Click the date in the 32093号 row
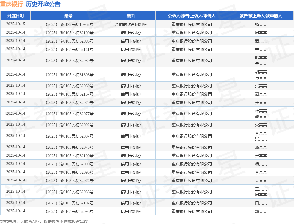This screenshot has height=224, width=294. (16, 211)
